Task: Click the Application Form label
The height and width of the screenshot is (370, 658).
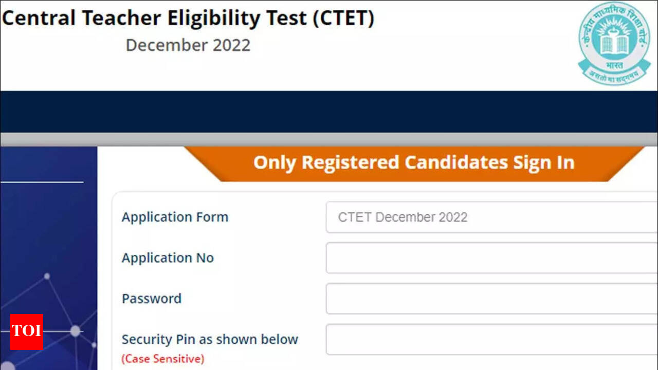Action: click(175, 217)
